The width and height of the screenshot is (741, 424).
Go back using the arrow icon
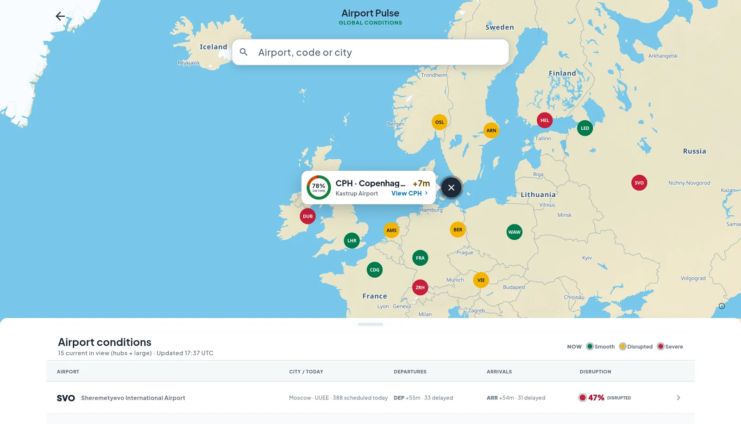pyautogui.click(x=60, y=16)
